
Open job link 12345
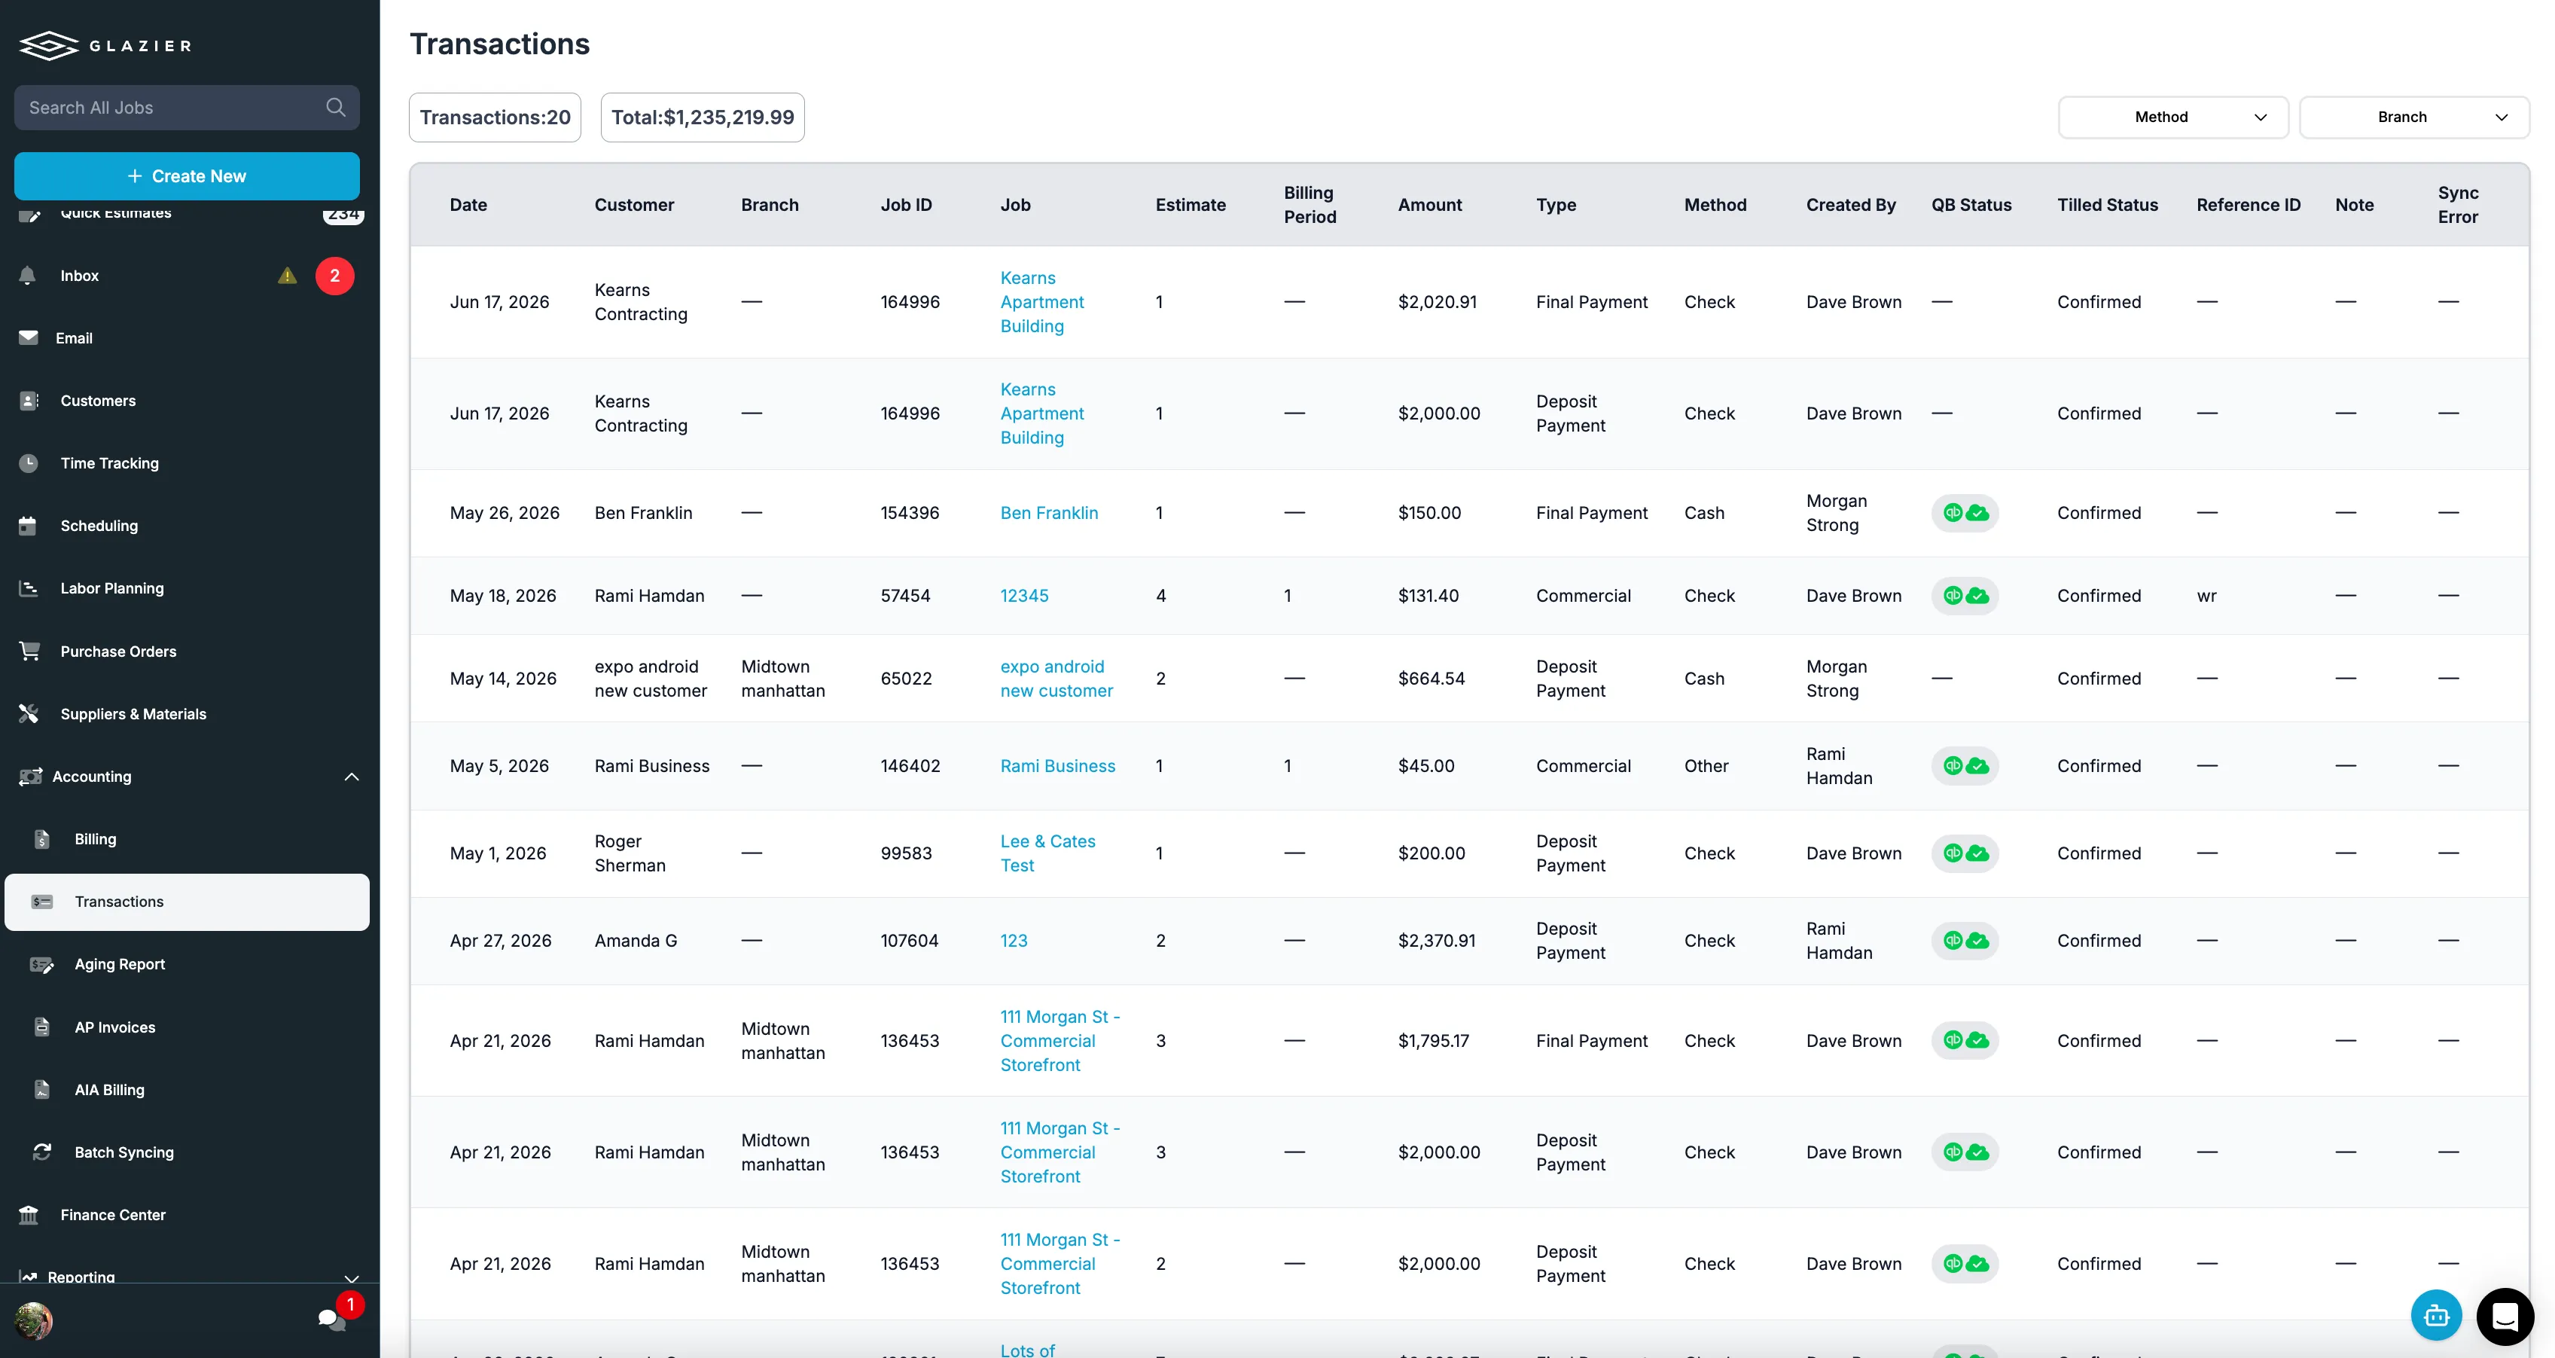pyautogui.click(x=1023, y=595)
